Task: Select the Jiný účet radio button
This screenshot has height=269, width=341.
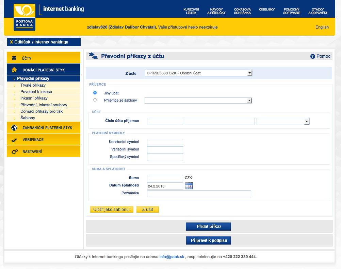Action: point(95,93)
